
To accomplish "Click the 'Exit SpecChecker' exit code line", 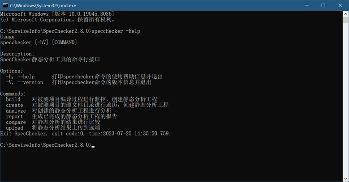I will click(x=85, y=134).
